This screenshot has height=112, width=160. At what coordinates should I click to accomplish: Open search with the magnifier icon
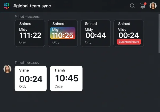(x=132, y=6)
